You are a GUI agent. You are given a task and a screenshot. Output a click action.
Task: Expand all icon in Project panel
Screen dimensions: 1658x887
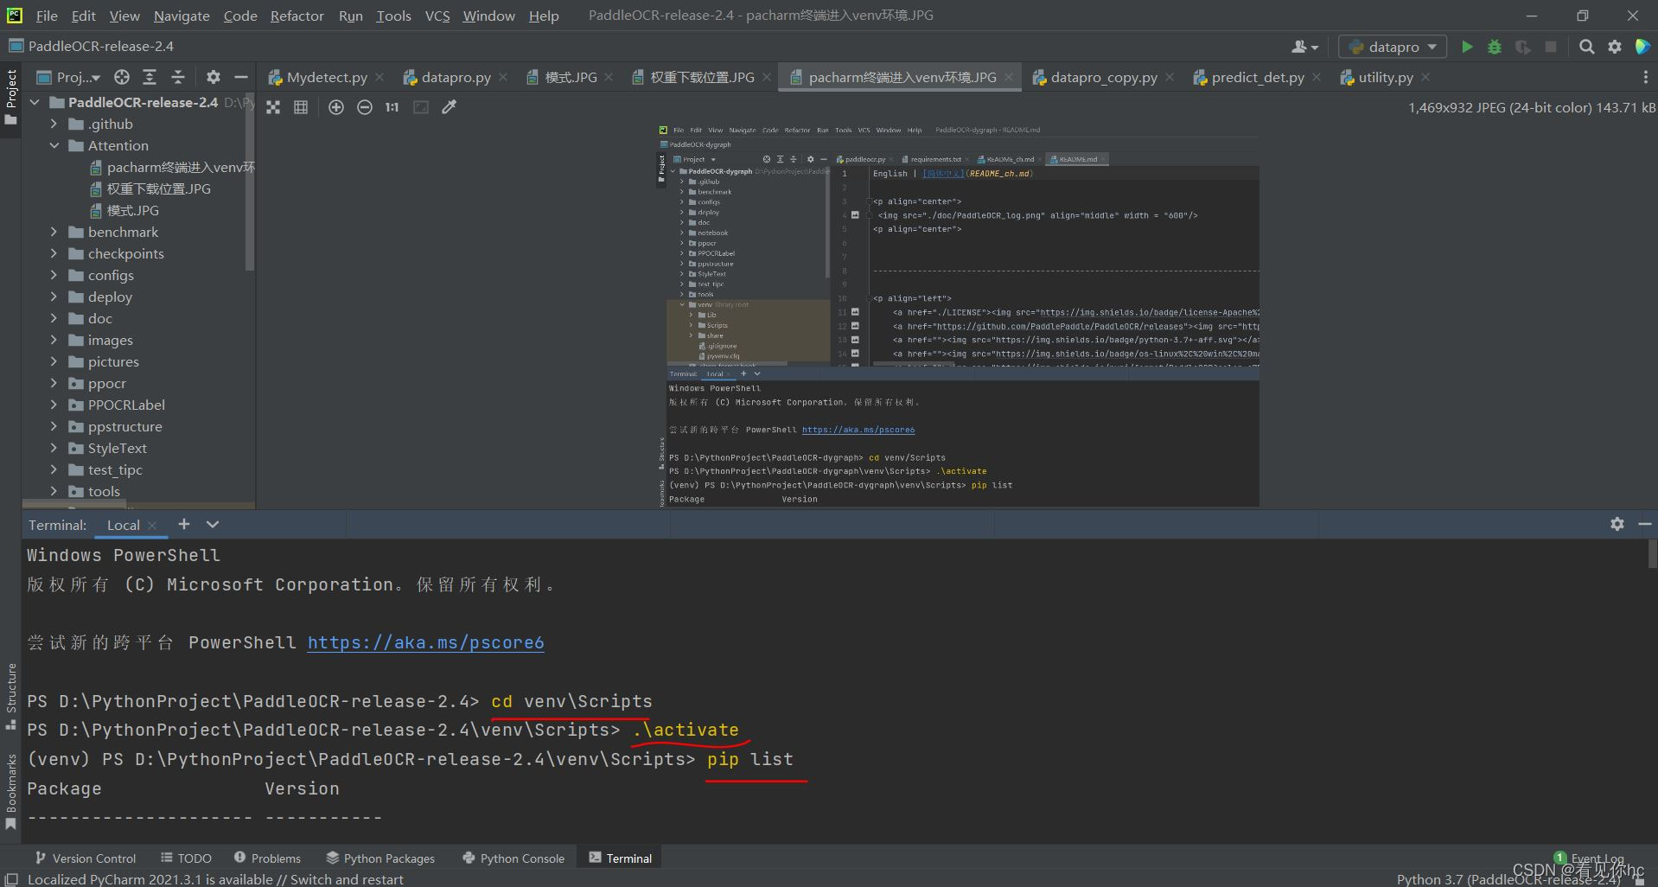(150, 77)
